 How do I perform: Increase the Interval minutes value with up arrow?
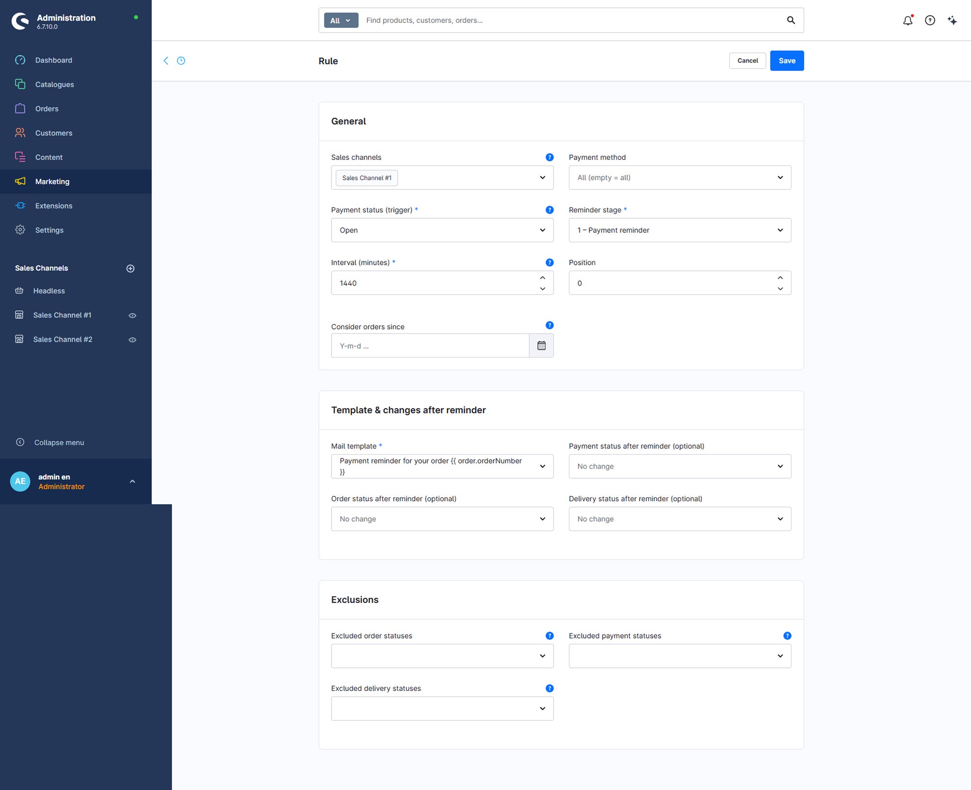click(542, 278)
